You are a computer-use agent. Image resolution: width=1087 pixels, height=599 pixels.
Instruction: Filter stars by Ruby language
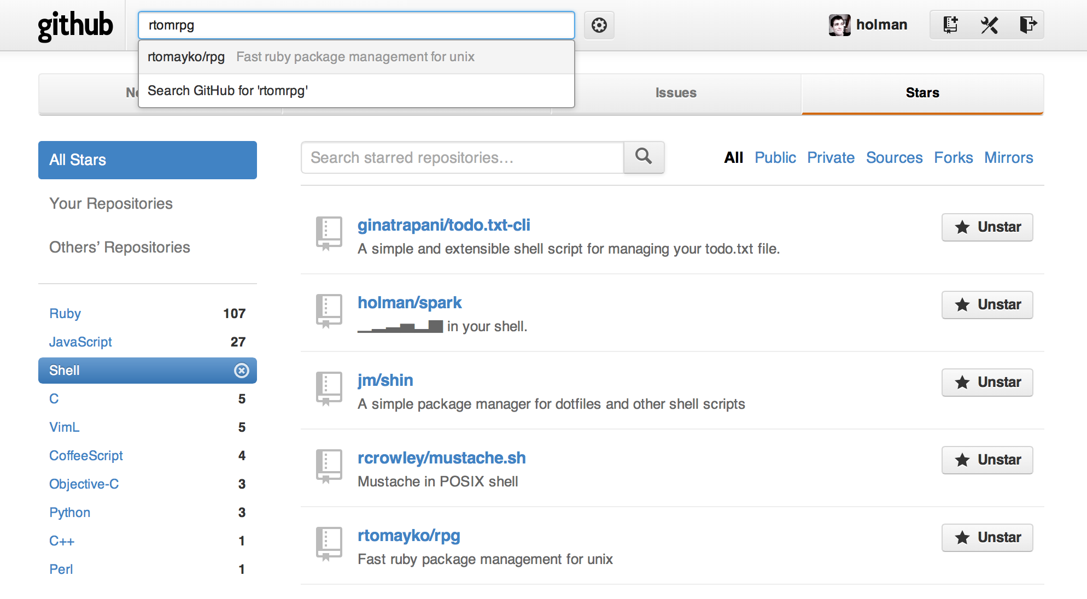pos(65,314)
